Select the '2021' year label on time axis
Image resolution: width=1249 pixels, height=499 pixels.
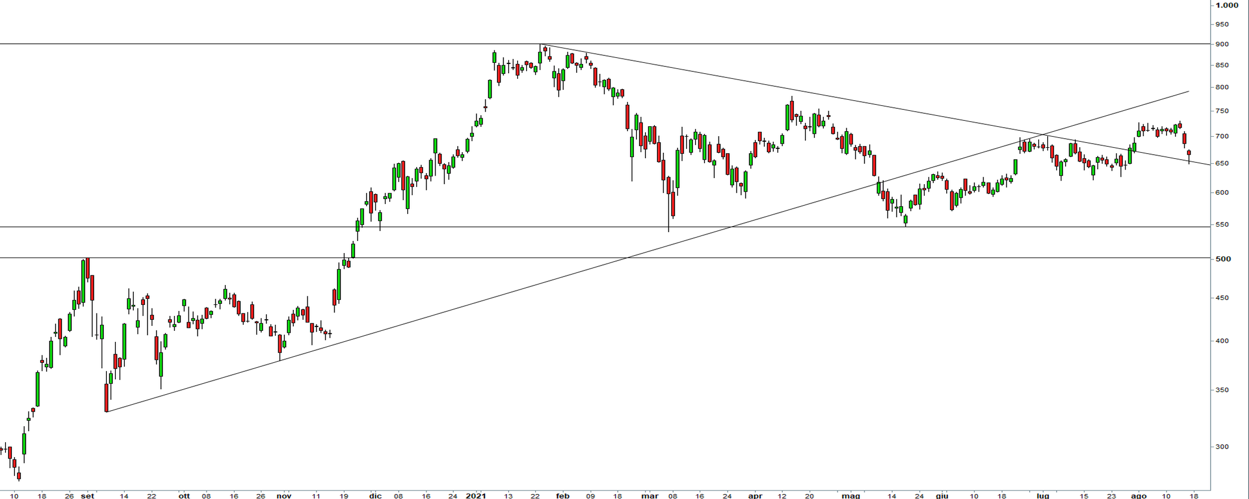point(476,496)
